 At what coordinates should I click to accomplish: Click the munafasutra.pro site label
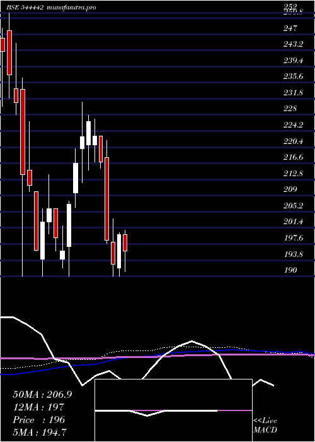point(71,8)
